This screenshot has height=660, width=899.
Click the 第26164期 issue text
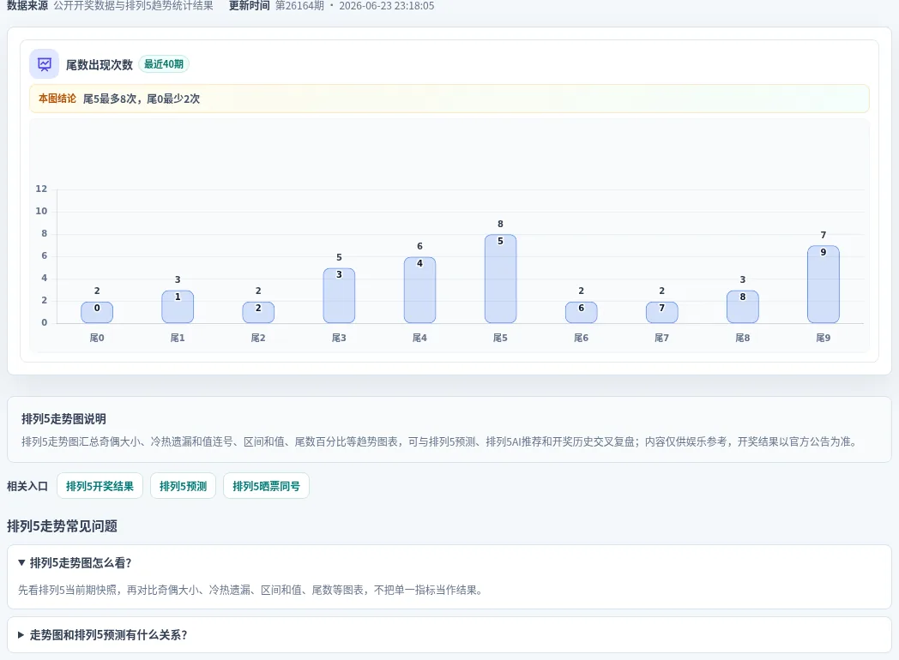click(299, 6)
